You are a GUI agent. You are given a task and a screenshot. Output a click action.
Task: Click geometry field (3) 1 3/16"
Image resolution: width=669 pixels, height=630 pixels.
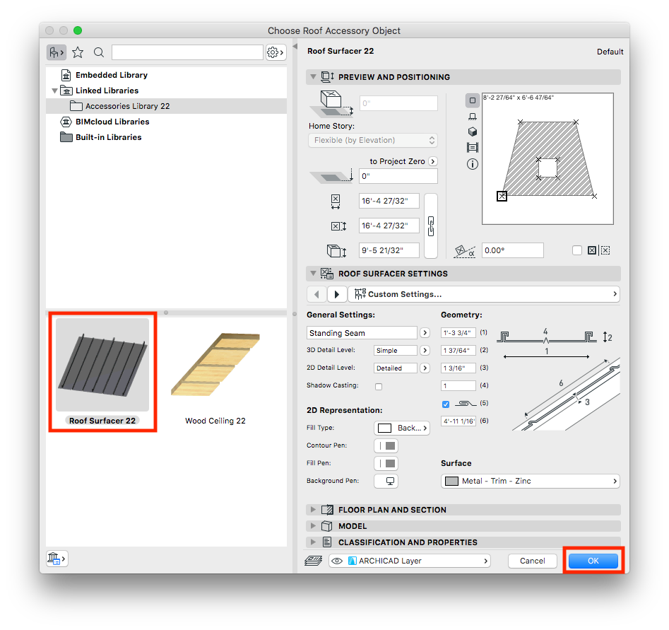[x=458, y=368]
